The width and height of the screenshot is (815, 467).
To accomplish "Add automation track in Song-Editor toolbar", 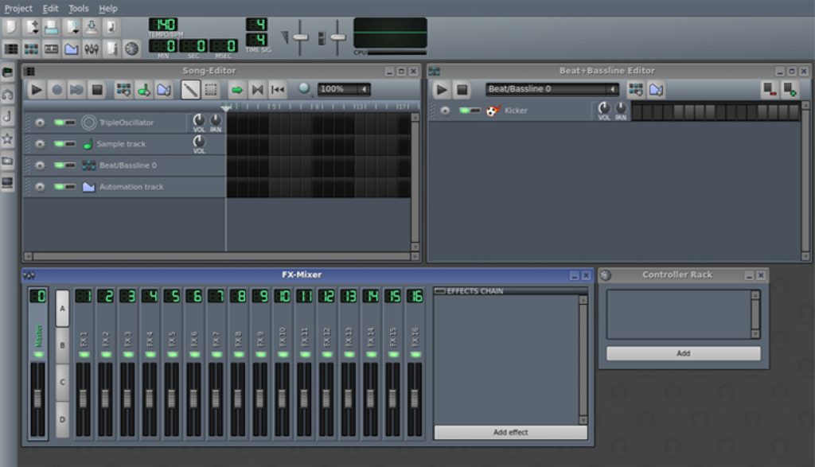I will (x=164, y=90).
